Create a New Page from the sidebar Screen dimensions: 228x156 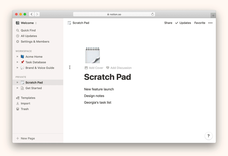(x=27, y=138)
